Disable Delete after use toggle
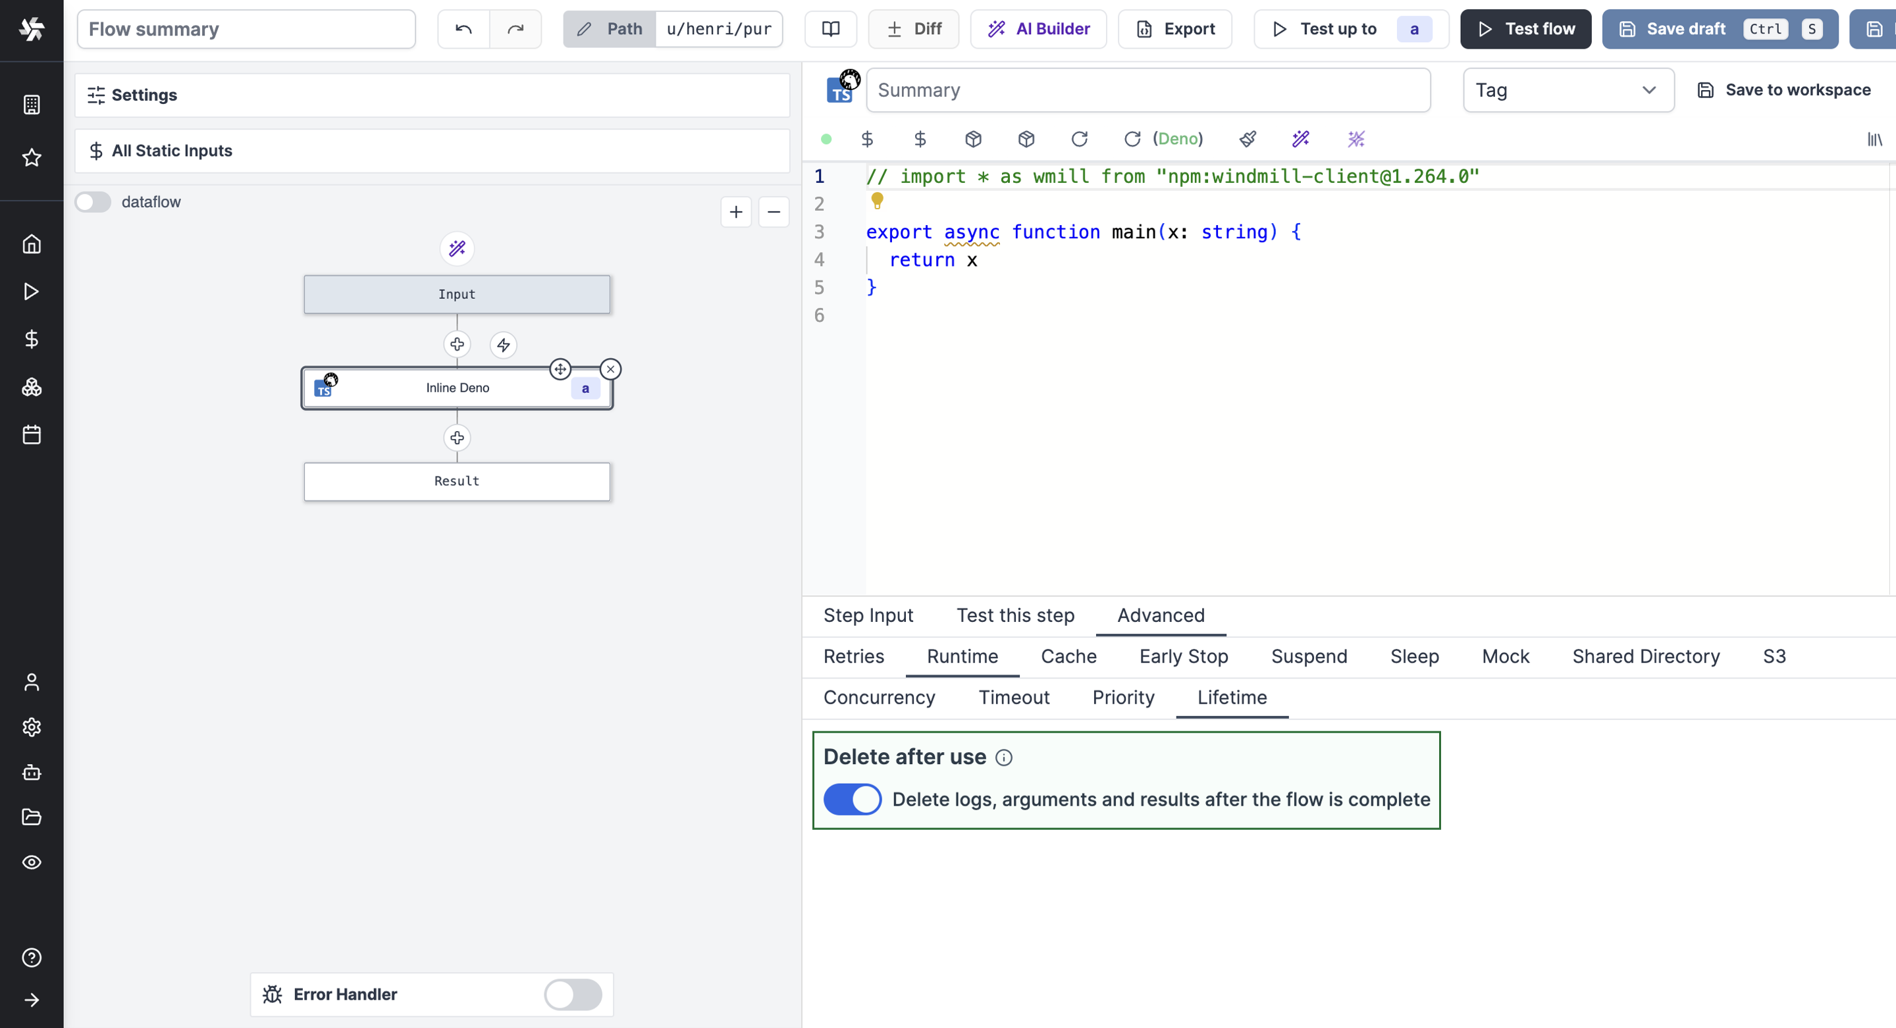Image resolution: width=1896 pixels, height=1028 pixels. click(852, 799)
